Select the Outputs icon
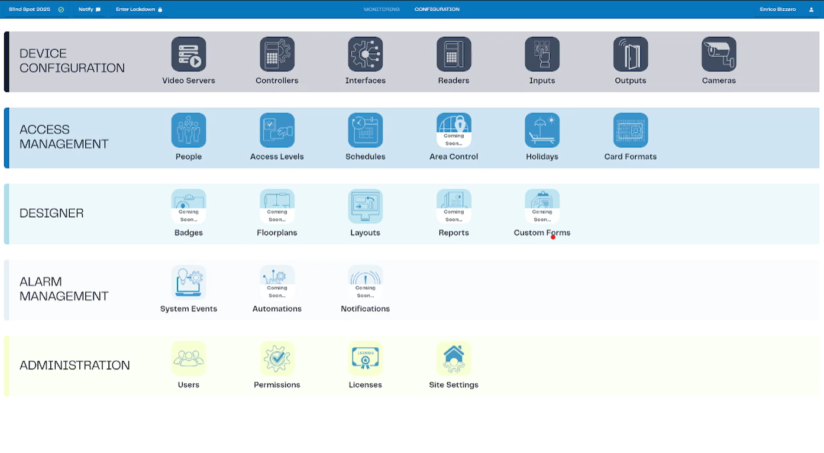 pos(629,53)
